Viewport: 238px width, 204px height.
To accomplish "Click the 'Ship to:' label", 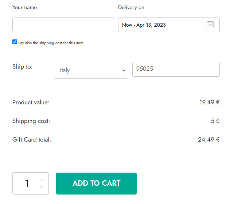I will click(23, 66).
